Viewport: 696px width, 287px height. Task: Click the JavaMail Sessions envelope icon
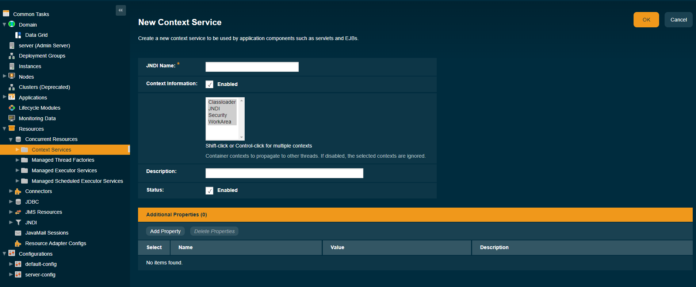(x=18, y=233)
